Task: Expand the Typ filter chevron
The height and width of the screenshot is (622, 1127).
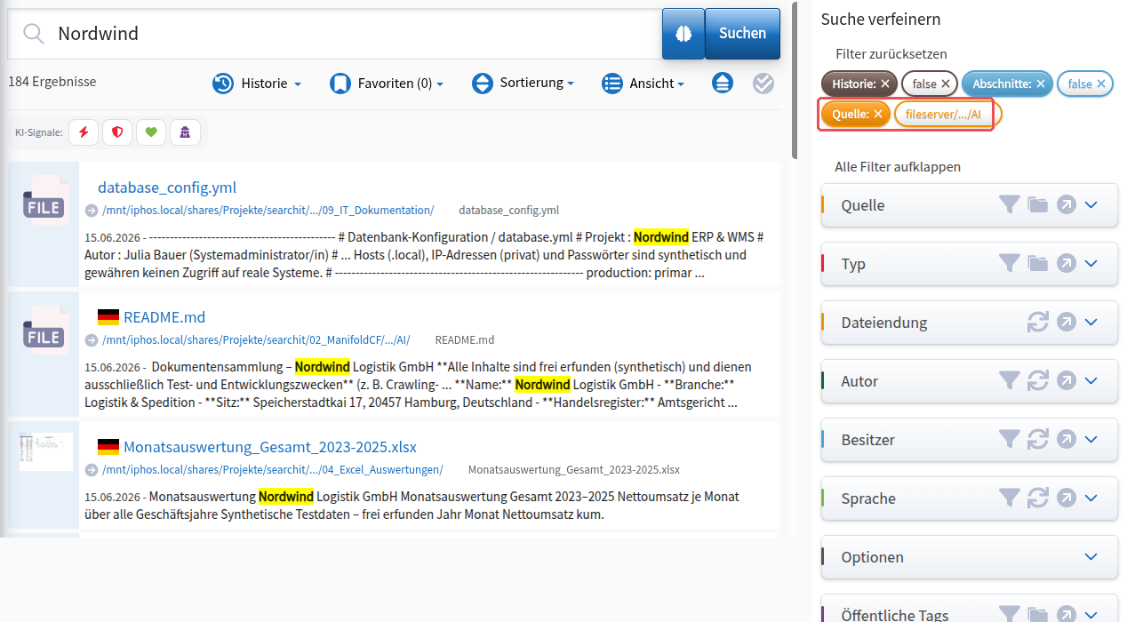Action: [x=1091, y=264]
